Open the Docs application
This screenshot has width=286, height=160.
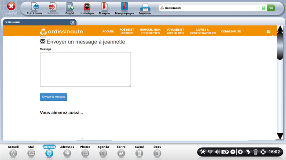point(157,151)
